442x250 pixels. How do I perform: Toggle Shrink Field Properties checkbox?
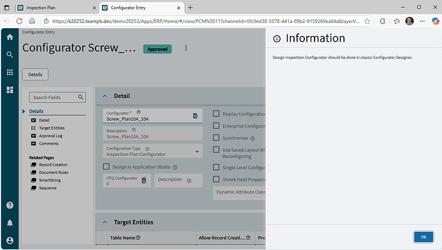coord(217,179)
